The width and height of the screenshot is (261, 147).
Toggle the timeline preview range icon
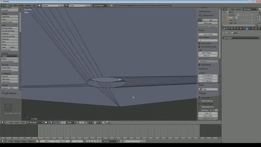pyautogui.click(x=38, y=141)
